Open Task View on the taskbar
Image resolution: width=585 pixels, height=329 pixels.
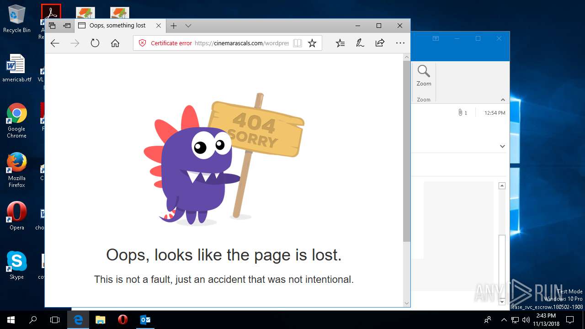[x=55, y=320]
